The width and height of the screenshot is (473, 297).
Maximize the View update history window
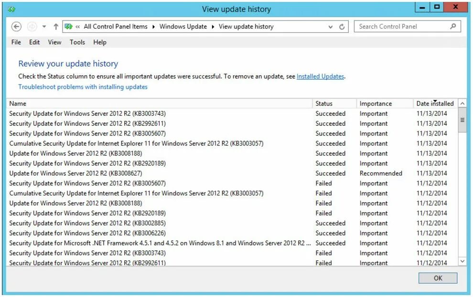(x=437, y=7)
